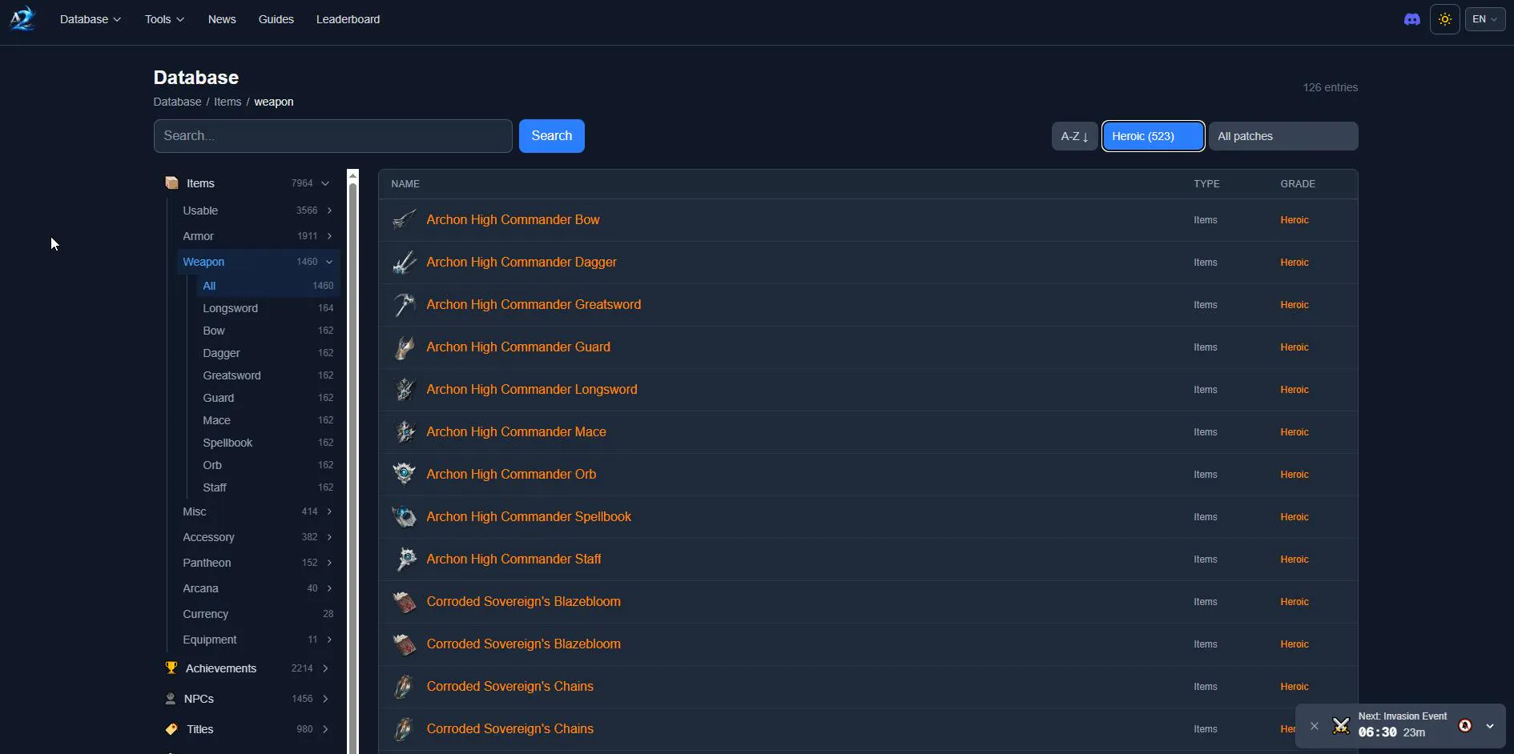Screen dimensions: 1514x754
Task: Click the first Corroded Sovereign's Blazebloom icon
Action: coord(405,601)
